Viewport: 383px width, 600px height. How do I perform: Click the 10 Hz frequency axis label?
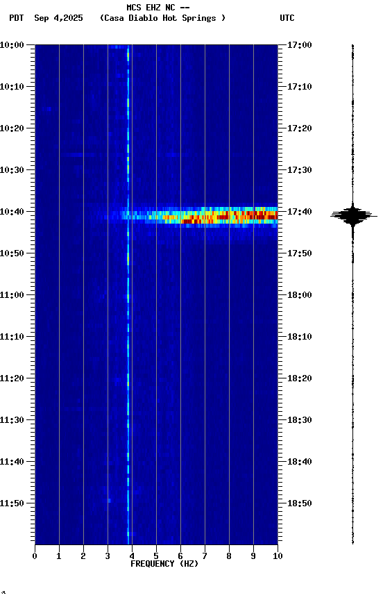(278, 556)
